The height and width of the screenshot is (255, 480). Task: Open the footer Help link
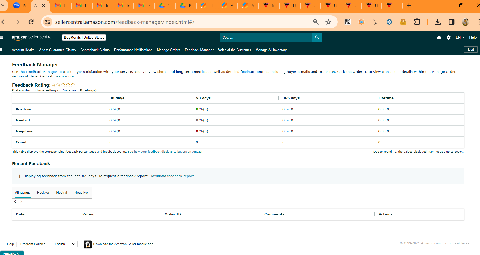[11, 244]
